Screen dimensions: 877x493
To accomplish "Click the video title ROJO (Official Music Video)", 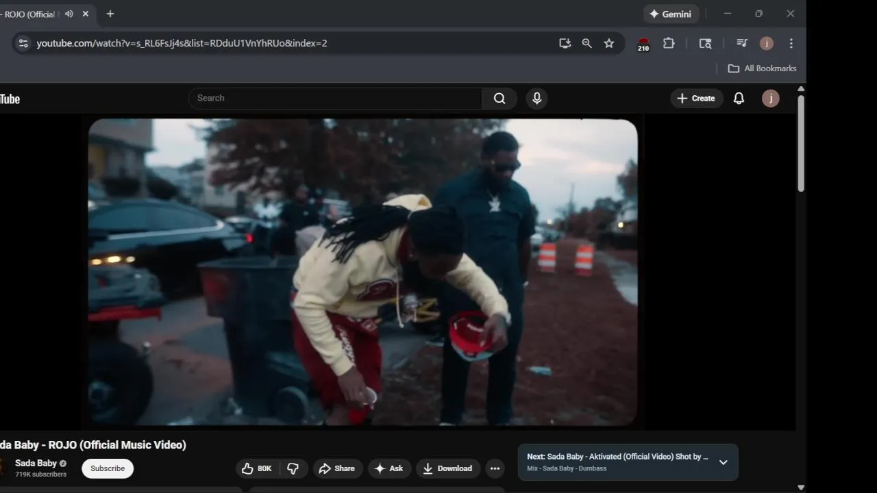I will click(x=93, y=445).
